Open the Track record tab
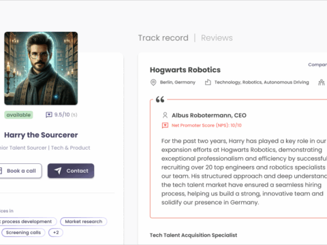 [x=163, y=38]
